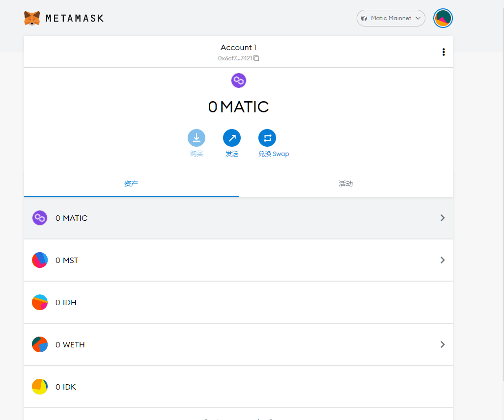This screenshot has width=504, height=420.
Task: Click the 兑换 Swap text label
Action: (274, 154)
